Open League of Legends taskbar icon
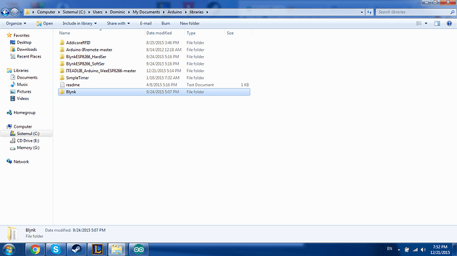 (97, 249)
